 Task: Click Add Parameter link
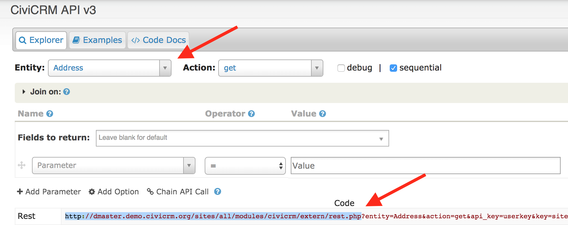tap(49, 192)
